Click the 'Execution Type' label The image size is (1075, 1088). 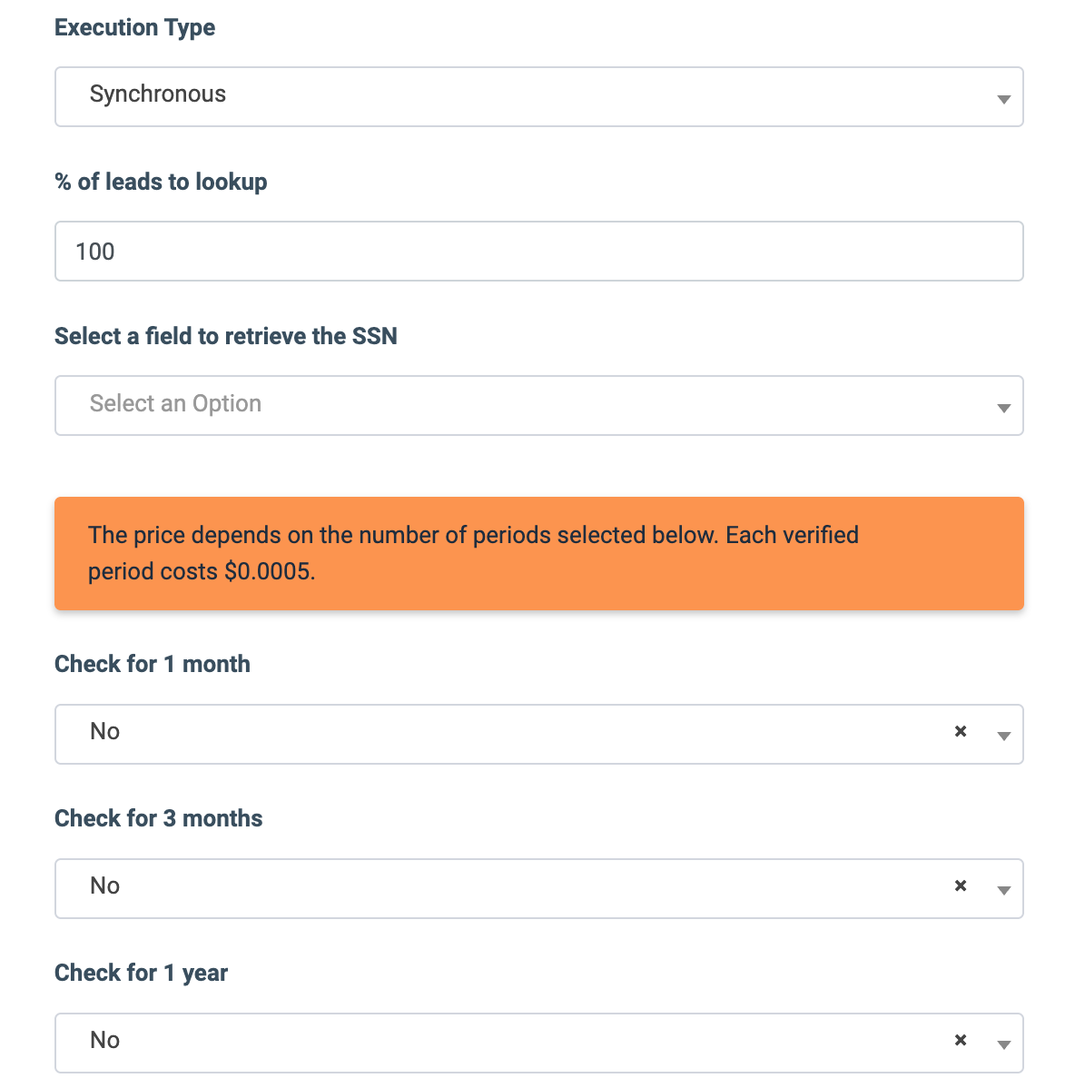(x=134, y=27)
